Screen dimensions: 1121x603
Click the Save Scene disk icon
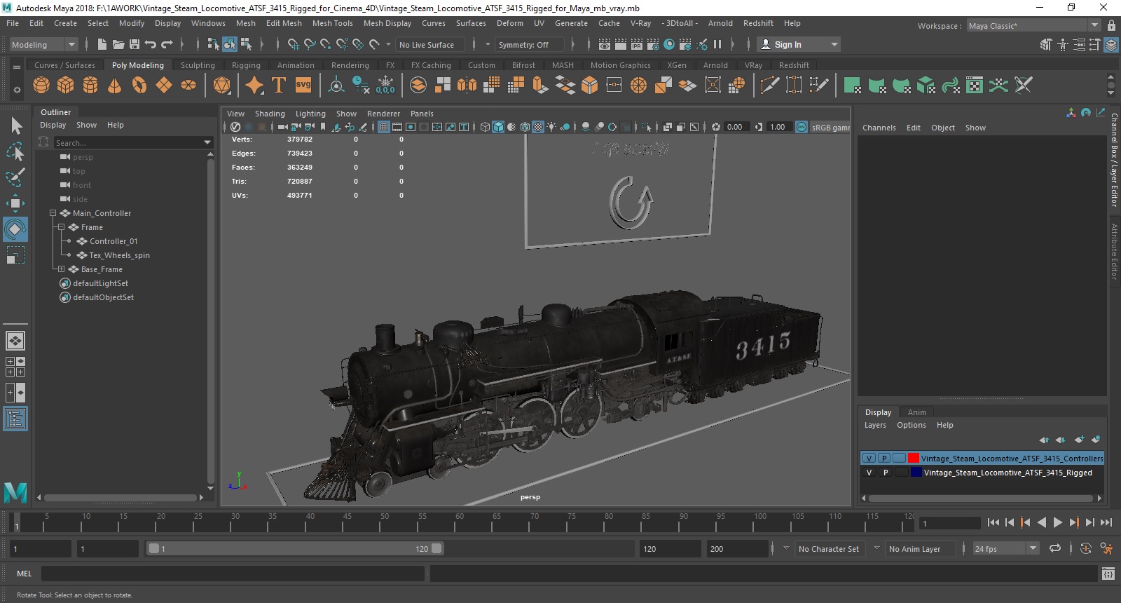[x=134, y=44]
